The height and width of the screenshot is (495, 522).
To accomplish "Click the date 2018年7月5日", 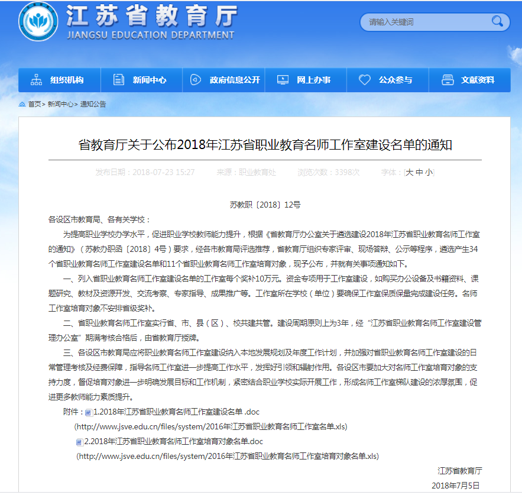I will pos(456,486).
